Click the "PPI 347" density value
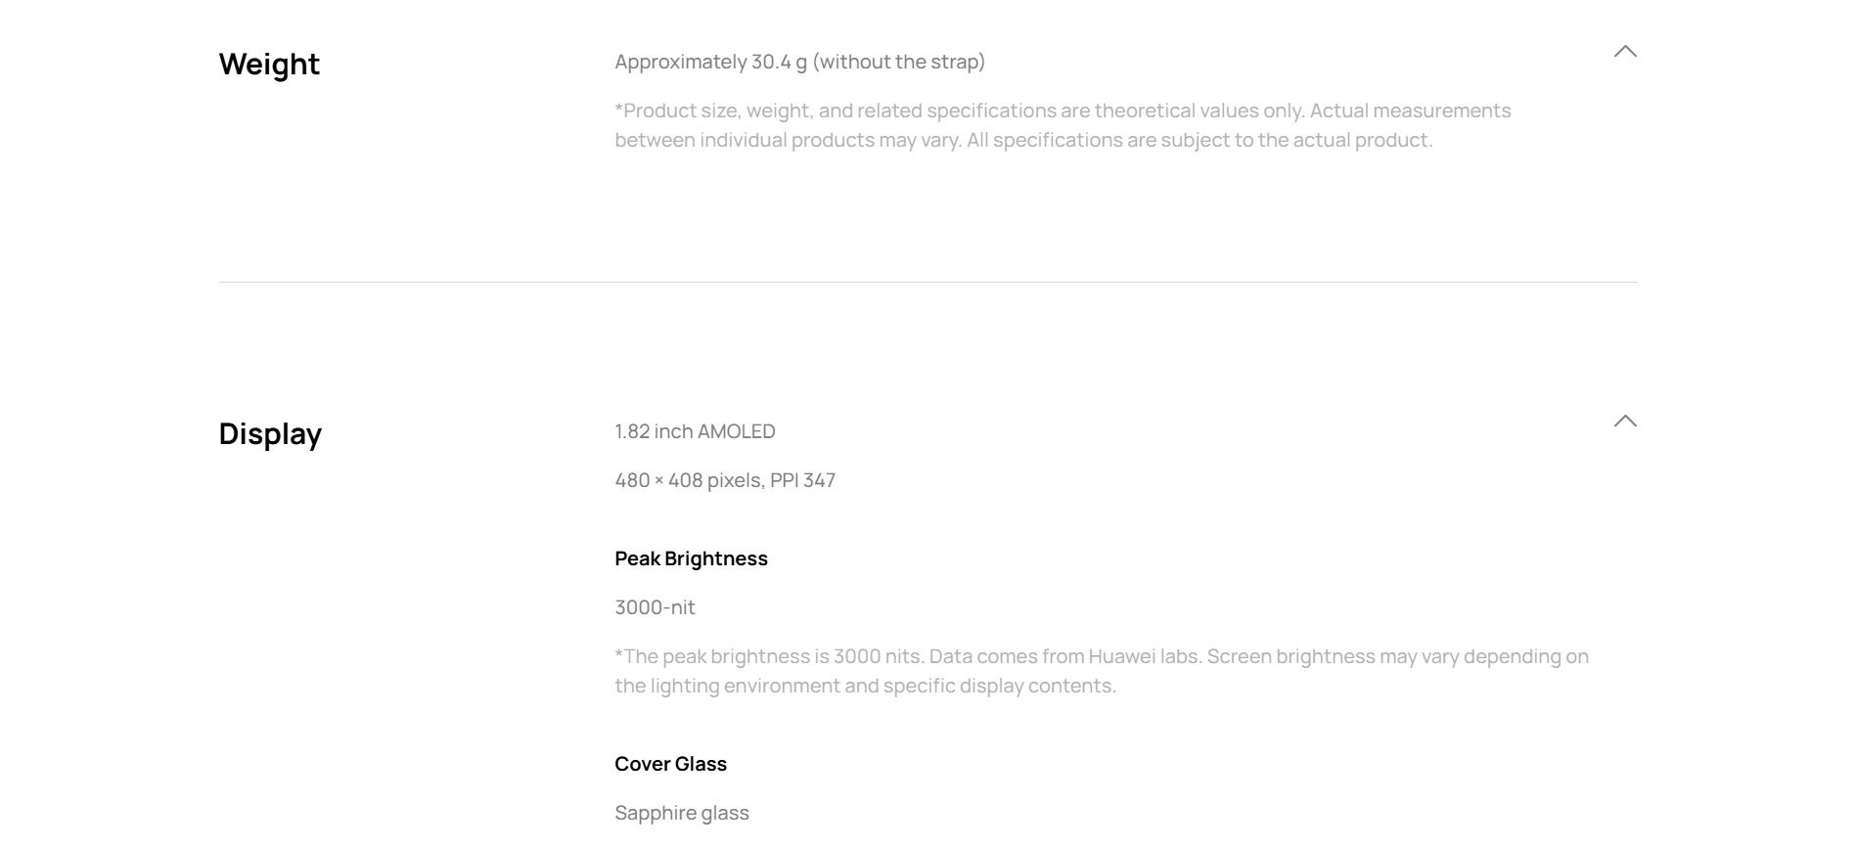The image size is (1856, 847). (802, 480)
